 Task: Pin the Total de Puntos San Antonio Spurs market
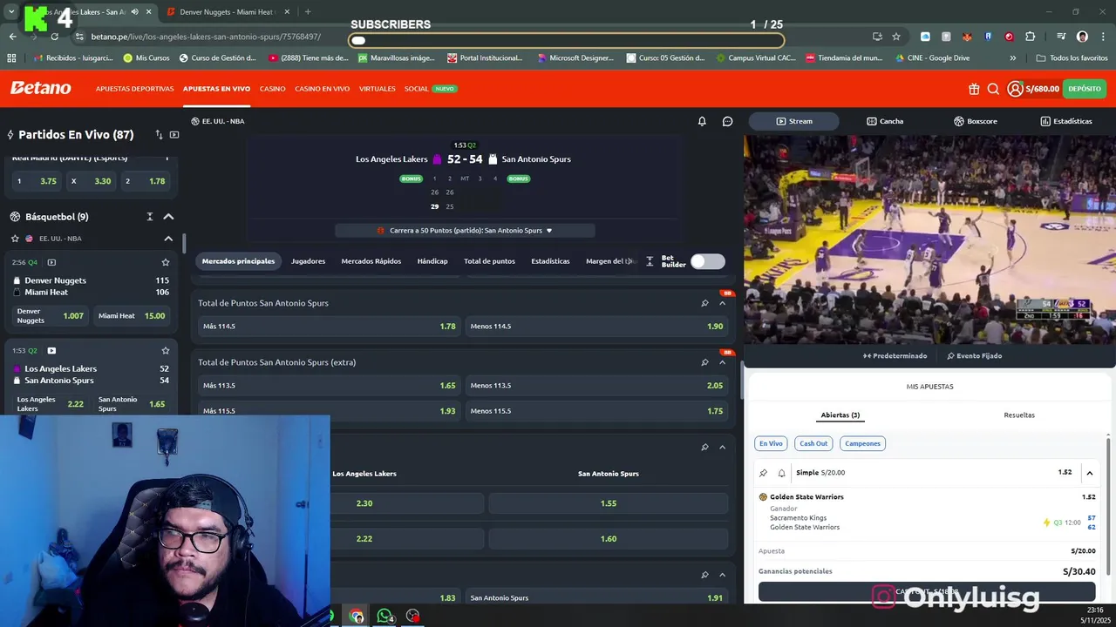704,303
